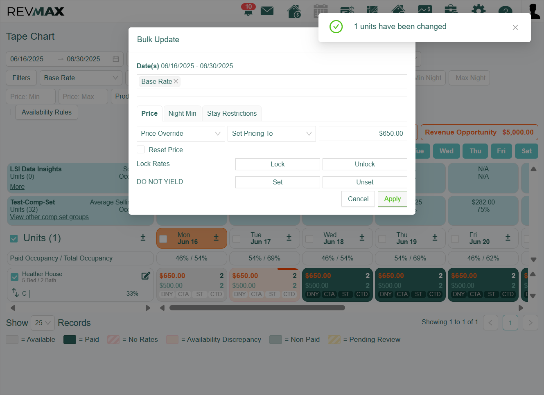Viewport: 544px width, 395px height.
Task: Check the Thu Jun 19 column checkbox
Action: (x=382, y=239)
